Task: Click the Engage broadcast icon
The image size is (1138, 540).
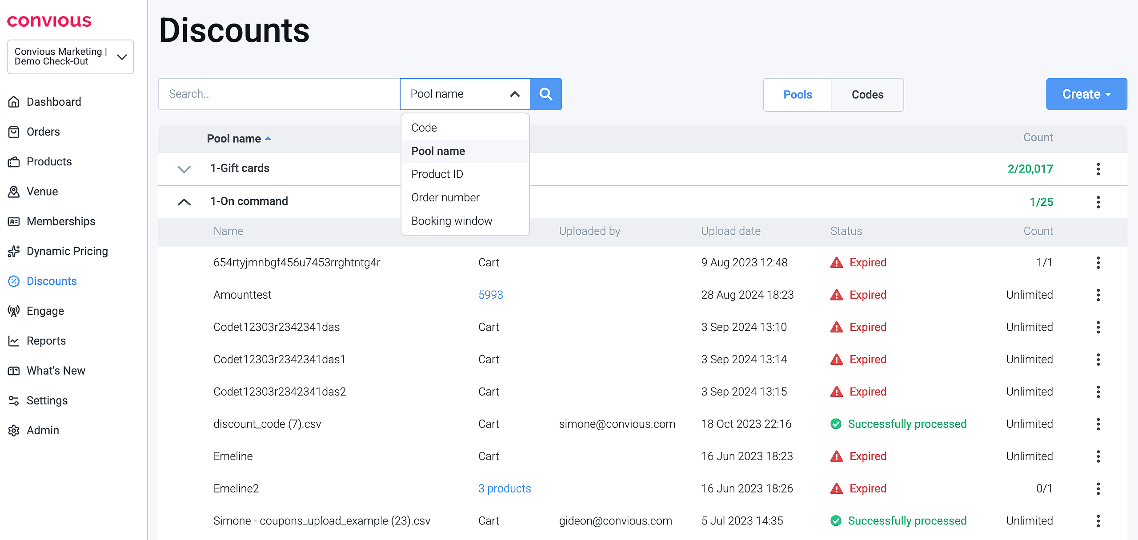Action: [x=14, y=311]
